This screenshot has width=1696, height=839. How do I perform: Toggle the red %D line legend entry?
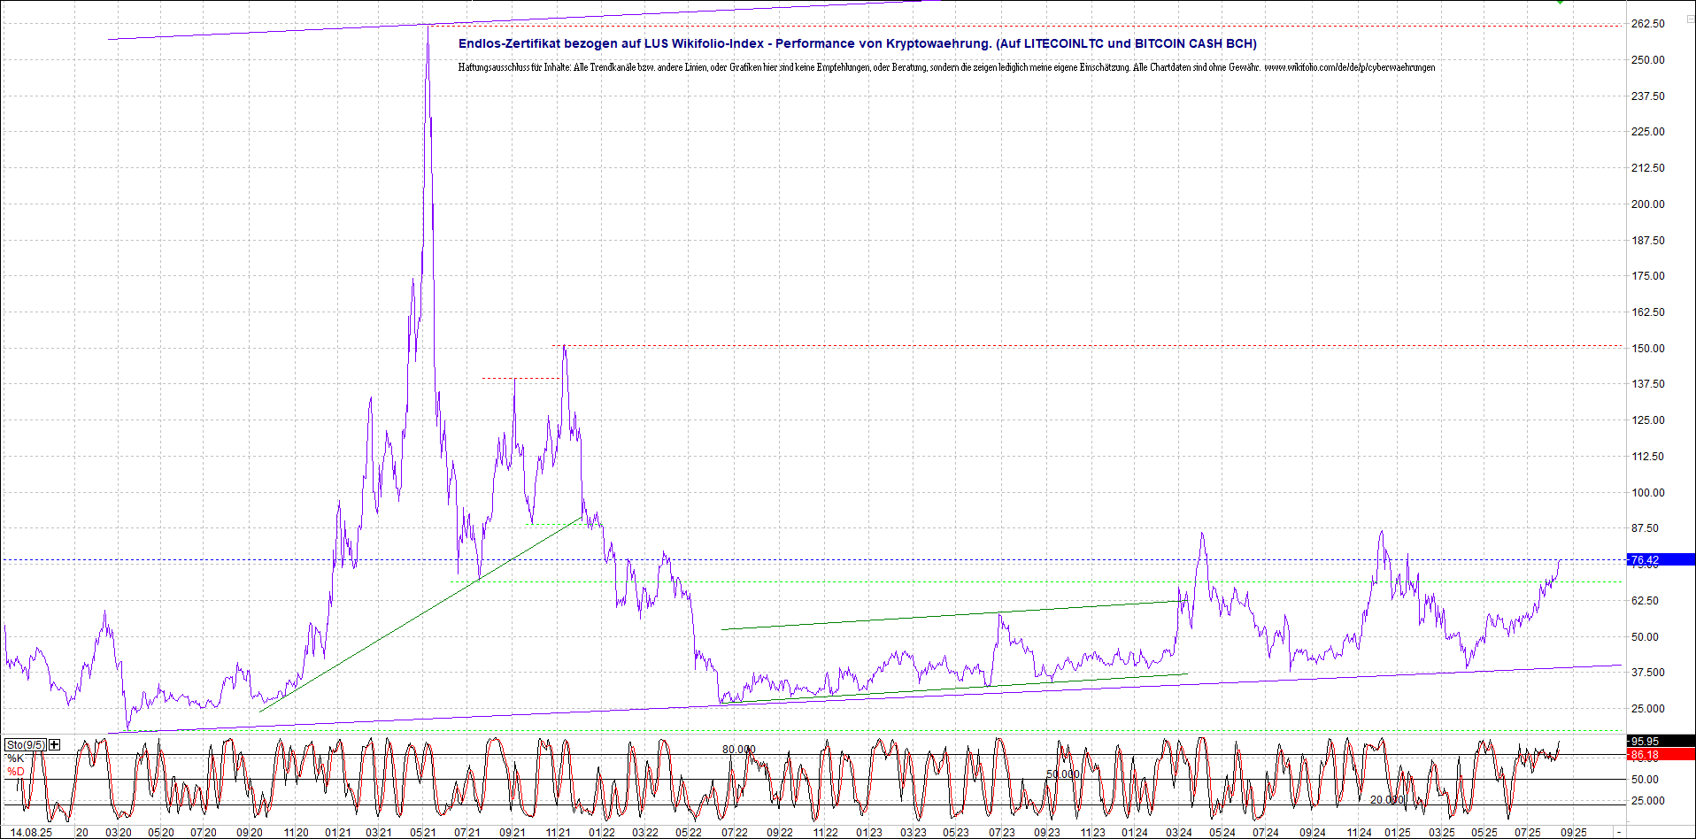15,772
